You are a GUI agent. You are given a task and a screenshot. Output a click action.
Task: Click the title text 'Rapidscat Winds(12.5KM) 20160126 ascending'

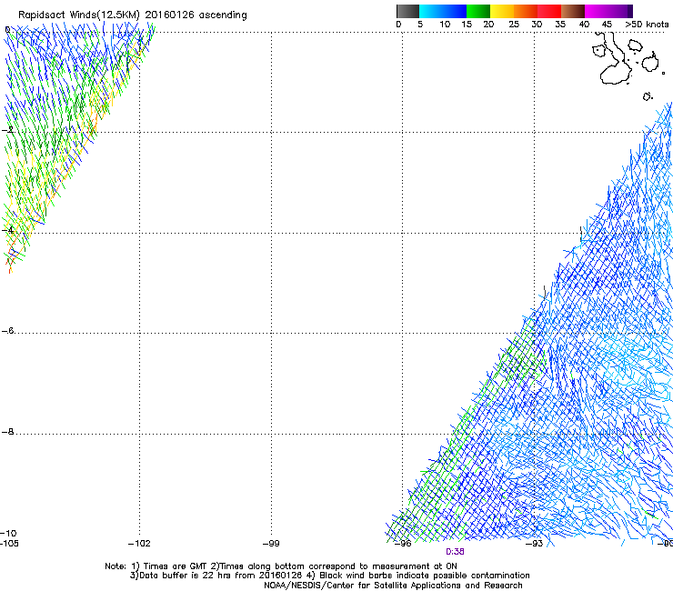(133, 15)
